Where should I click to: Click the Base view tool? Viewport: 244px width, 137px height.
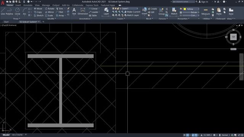click(231, 11)
